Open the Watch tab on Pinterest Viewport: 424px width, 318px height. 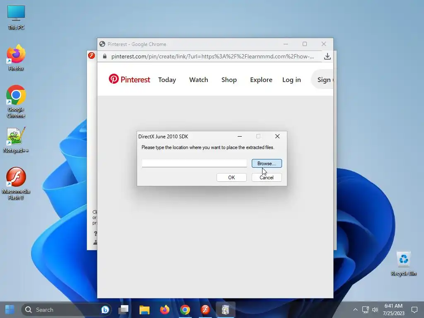point(198,80)
